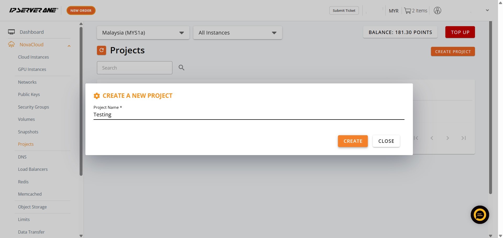Open the All Instances dropdown
Viewport: 503px width, 238px height.
pyautogui.click(x=238, y=33)
